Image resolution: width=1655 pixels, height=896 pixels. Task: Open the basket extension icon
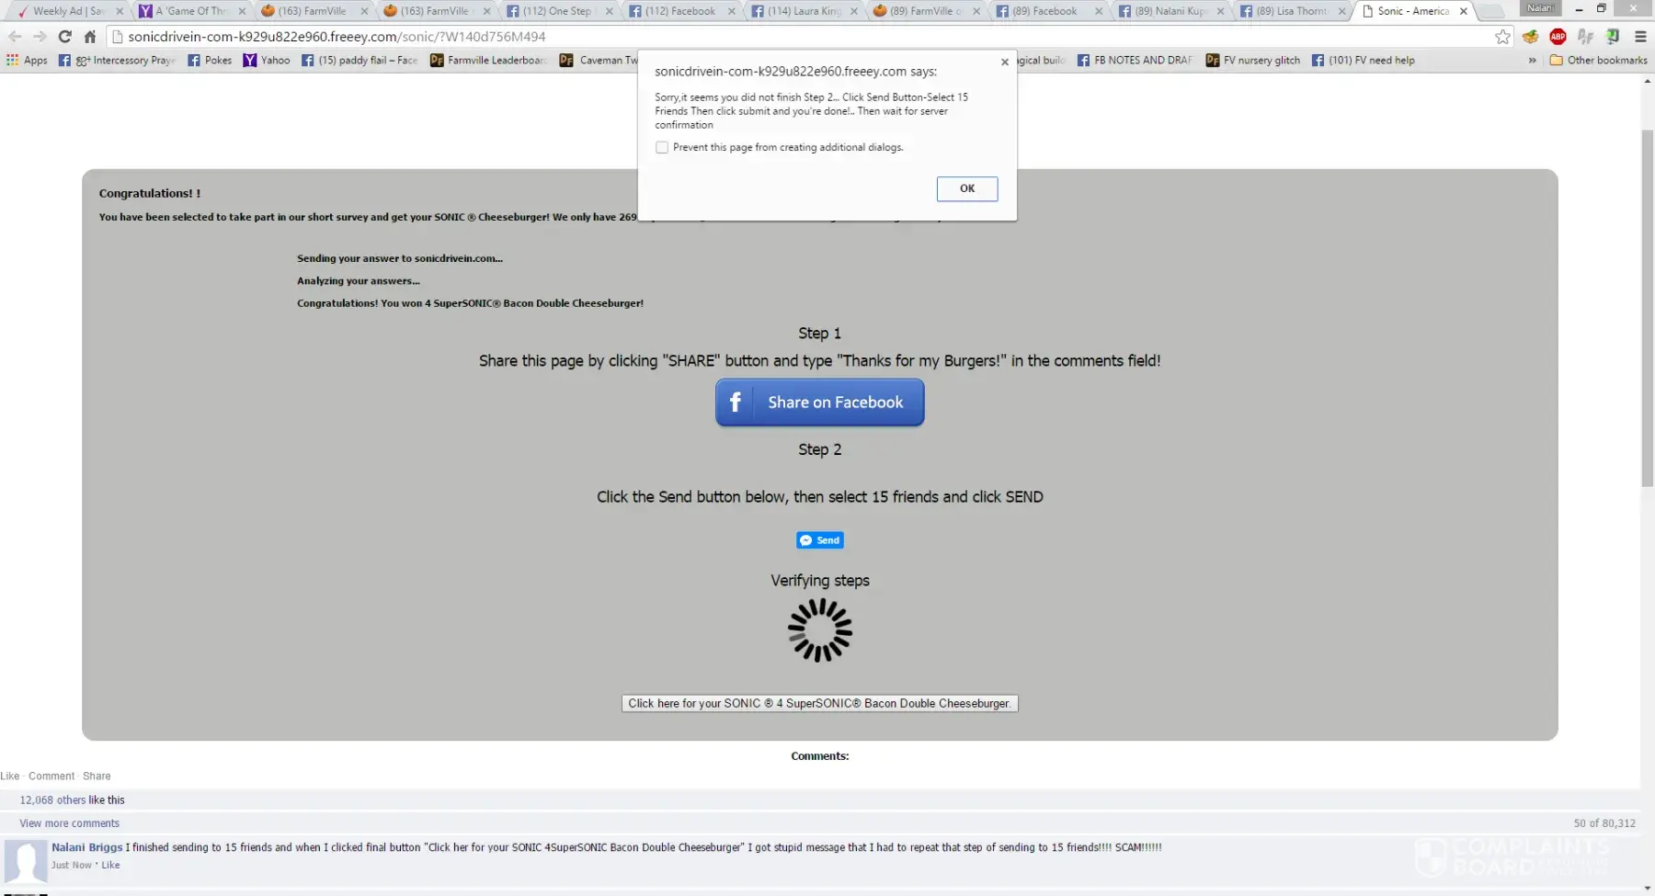click(x=1530, y=37)
